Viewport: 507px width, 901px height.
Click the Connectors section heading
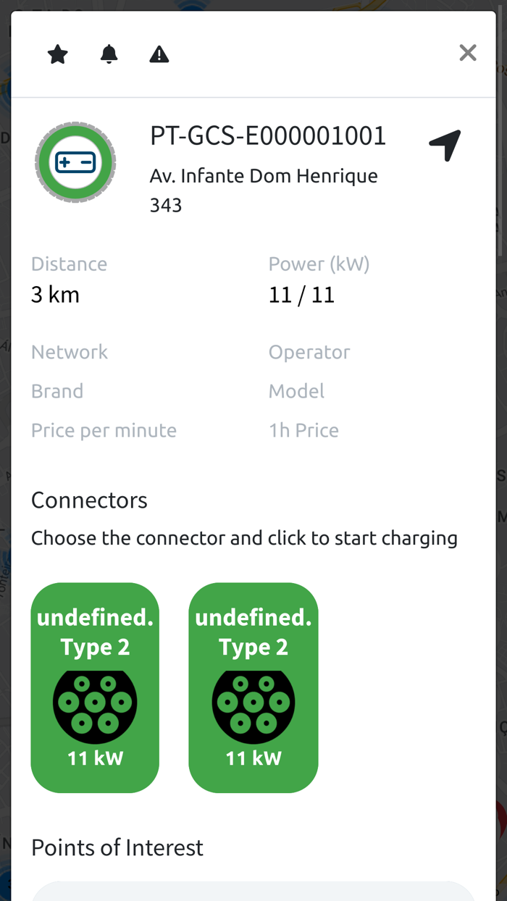89,500
